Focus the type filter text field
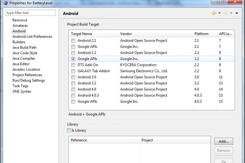This screenshot has width=245, height=163. 30,13
